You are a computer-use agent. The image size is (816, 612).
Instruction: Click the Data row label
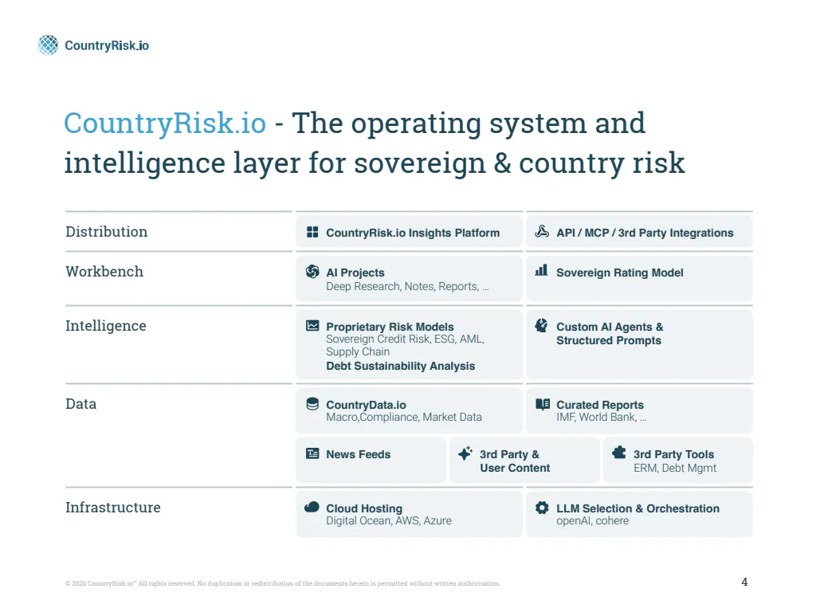[80, 404]
